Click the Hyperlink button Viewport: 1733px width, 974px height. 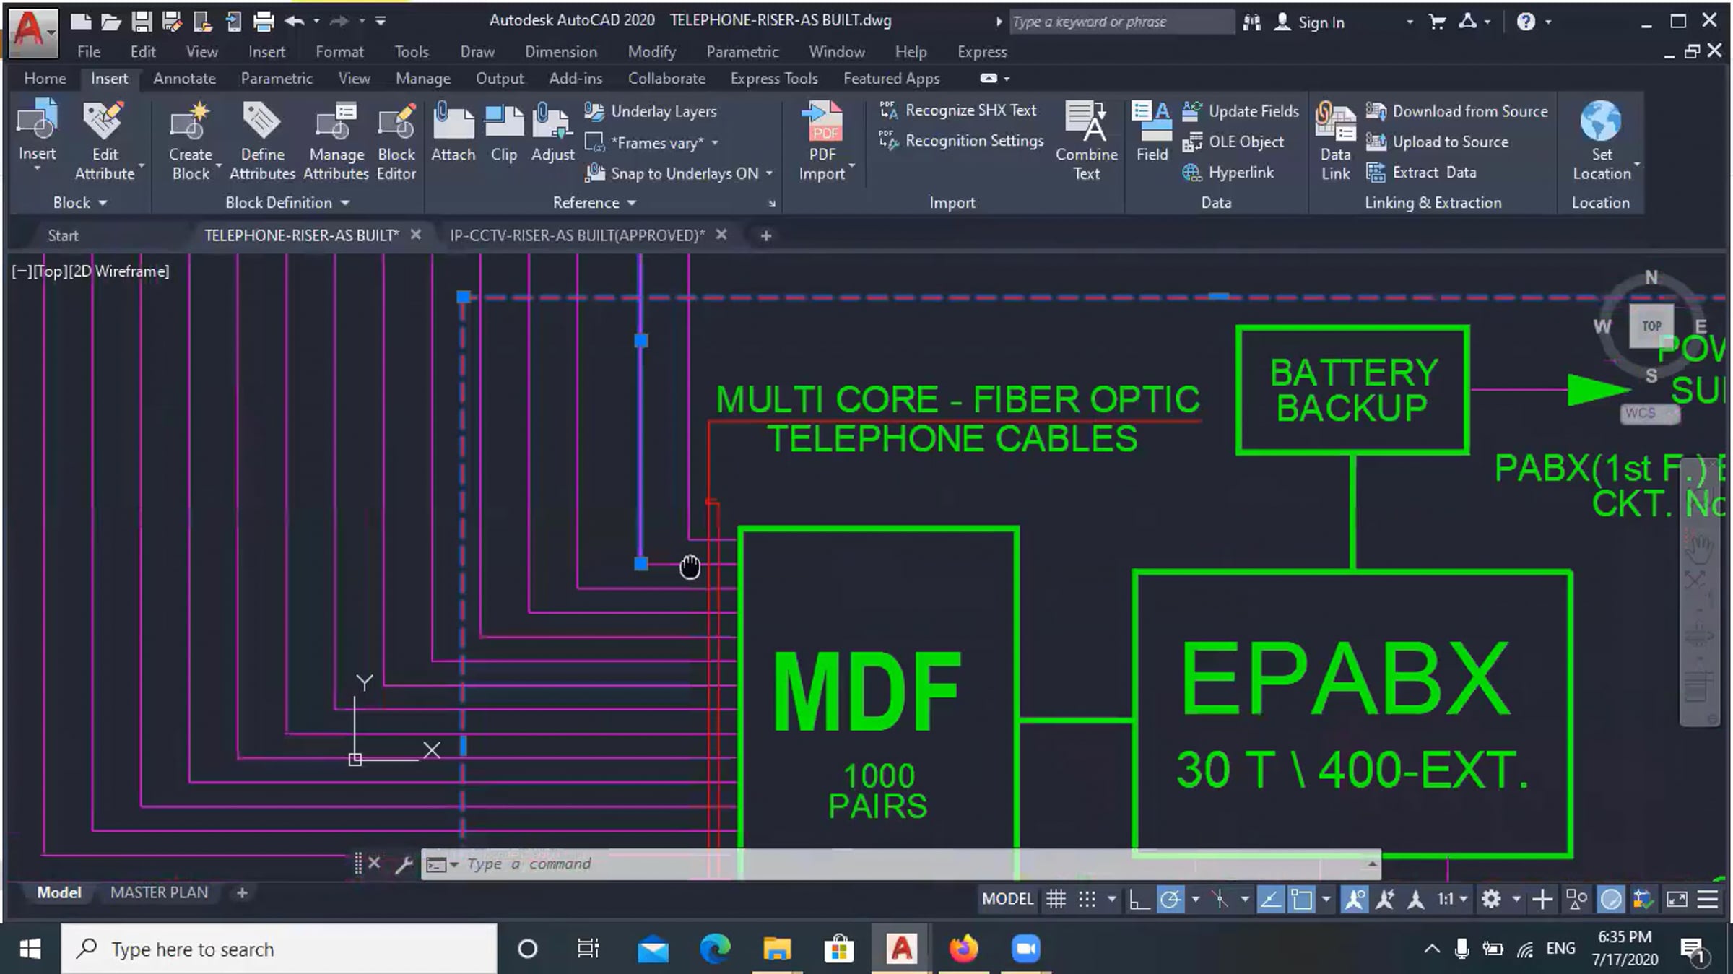pyautogui.click(x=1228, y=173)
